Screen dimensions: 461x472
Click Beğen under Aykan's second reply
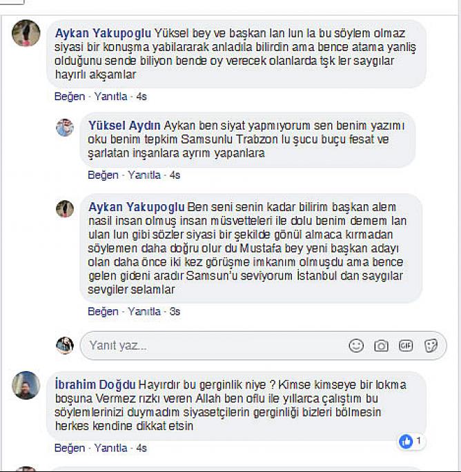[x=103, y=311]
